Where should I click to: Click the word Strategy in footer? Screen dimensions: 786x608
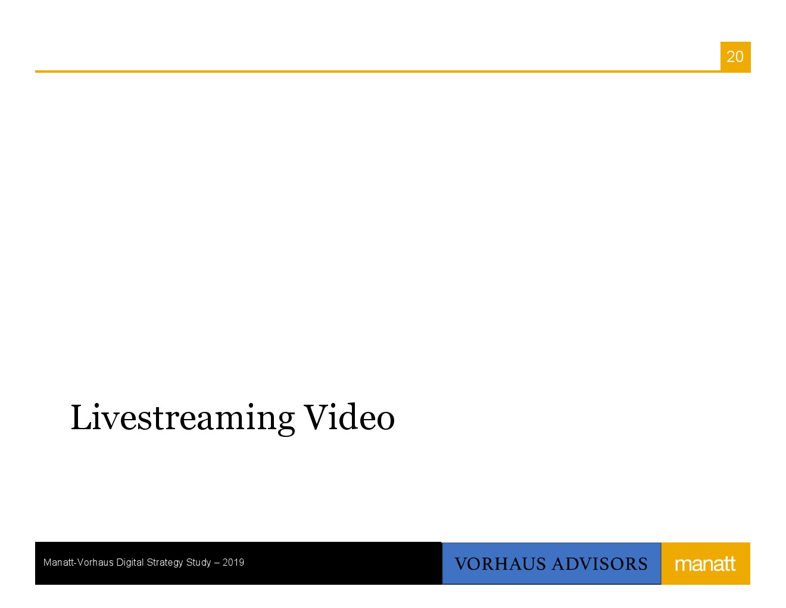click(165, 562)
